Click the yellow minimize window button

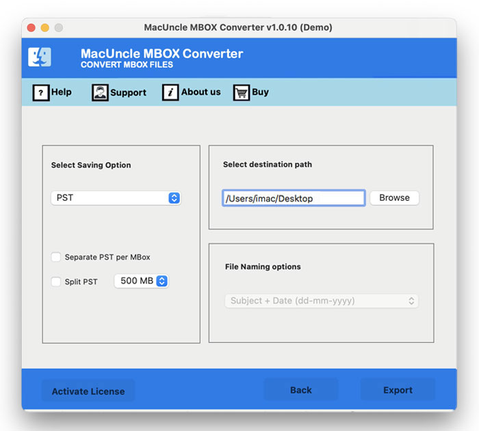click(45, 28)
